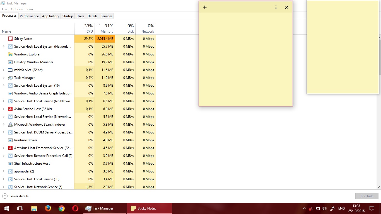
Task: Click the mbbService (32 bit) process icon
Action: point(10,70)
